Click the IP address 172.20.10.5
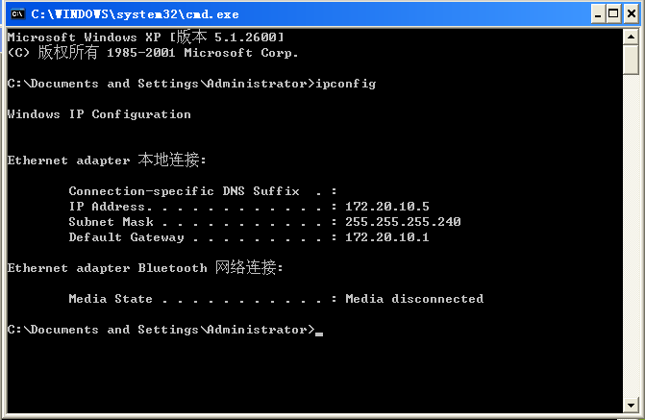Screen dimensions: 645x420 click(x=387, y=206)
